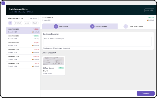Select the Unlinked filter chip
Screen dimensions: 157x98
coord(18,23)
